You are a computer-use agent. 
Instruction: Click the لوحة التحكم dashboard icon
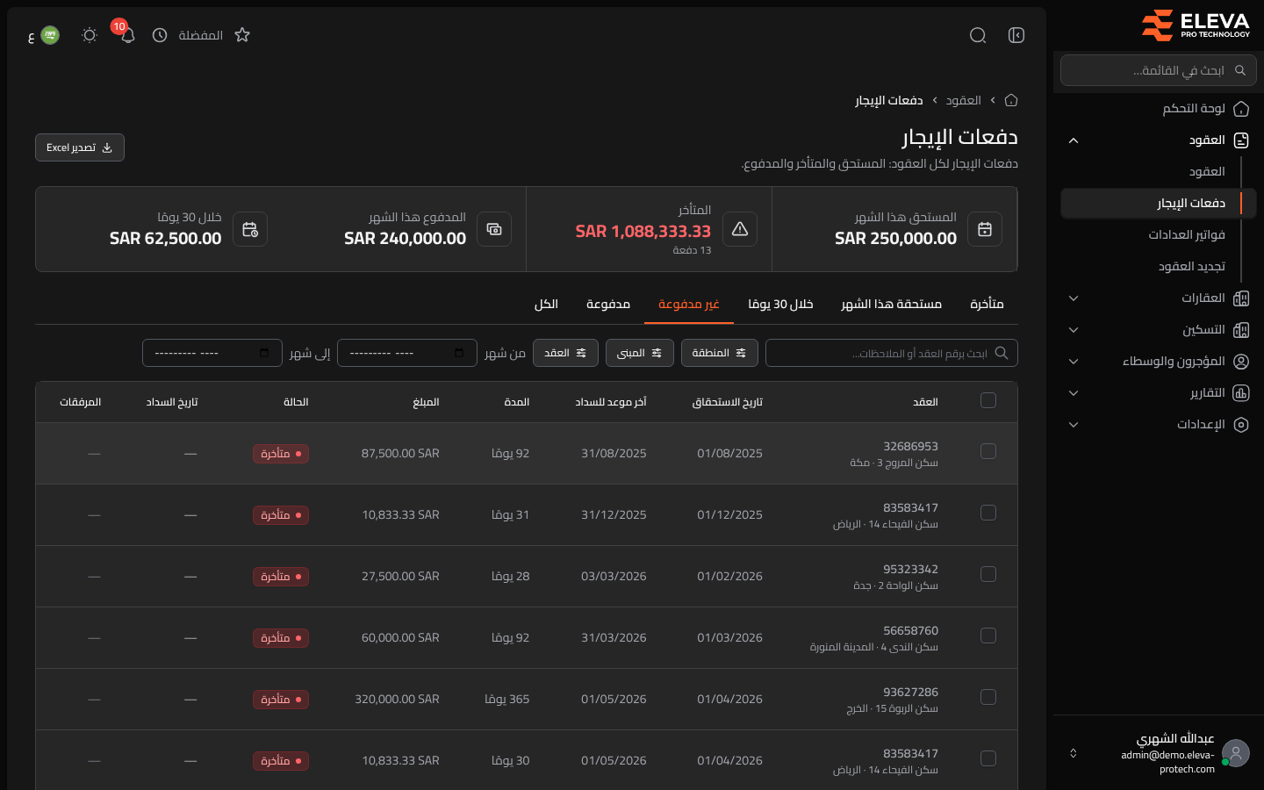1241,109
